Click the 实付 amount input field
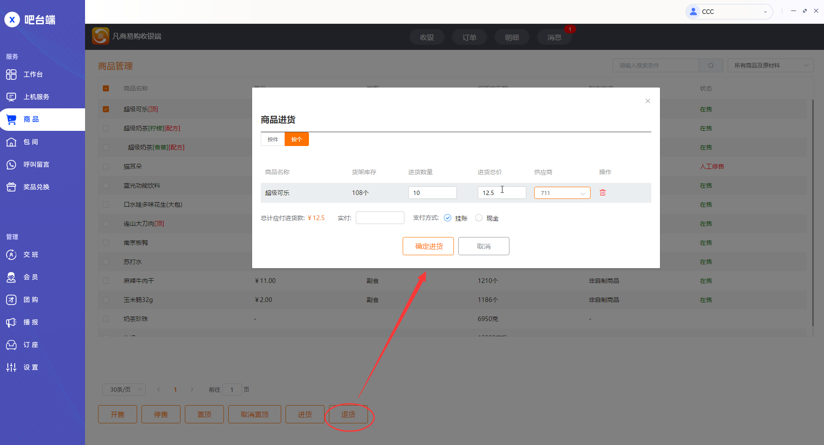This screenshot has width=824, height=445. pos(380,218)
